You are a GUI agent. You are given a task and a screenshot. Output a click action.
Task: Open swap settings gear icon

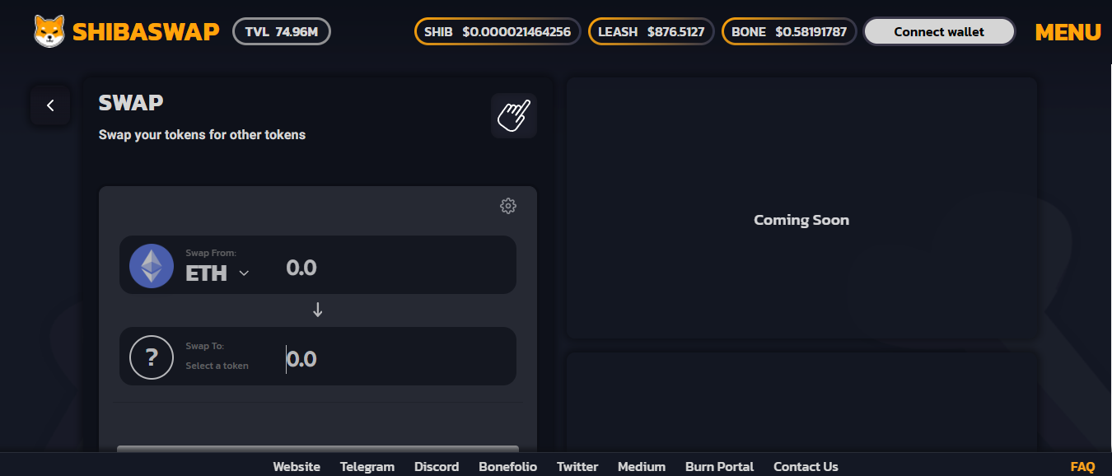[x=508, y=206]
